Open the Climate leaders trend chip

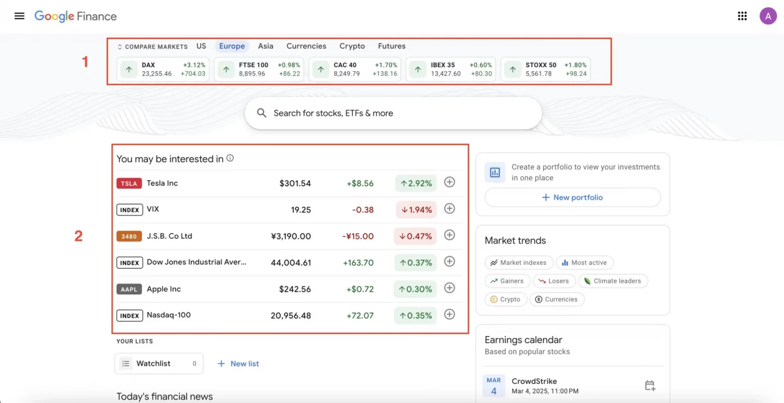(614, 281)
